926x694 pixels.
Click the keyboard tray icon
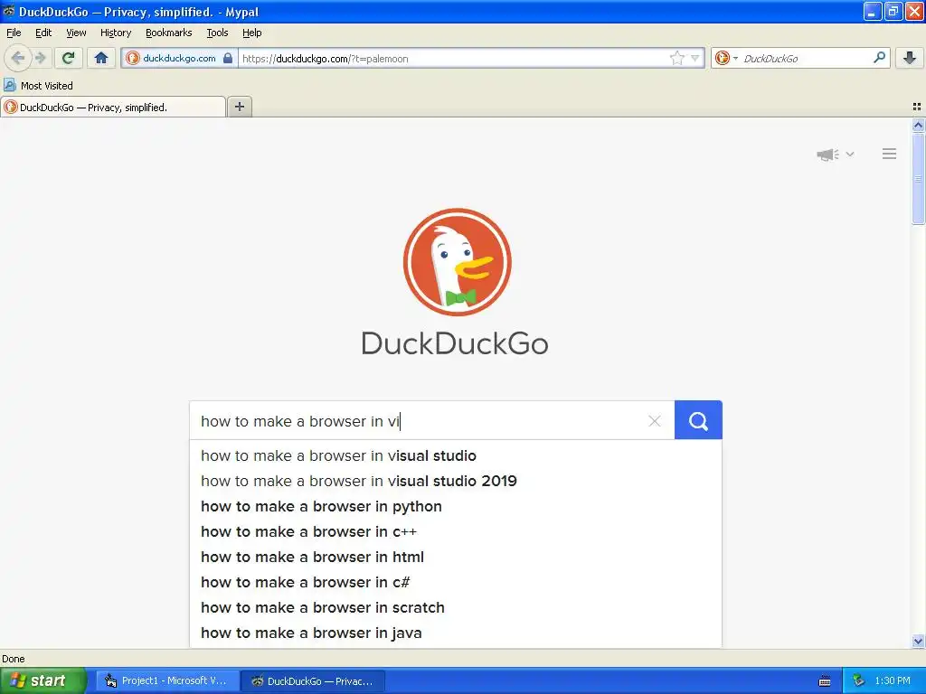825,681
